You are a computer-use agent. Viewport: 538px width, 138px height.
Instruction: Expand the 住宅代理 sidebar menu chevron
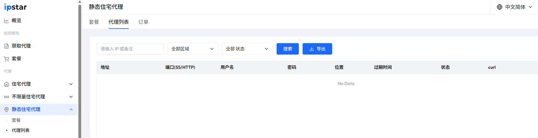pyautogui.click(x=71, y=84)
